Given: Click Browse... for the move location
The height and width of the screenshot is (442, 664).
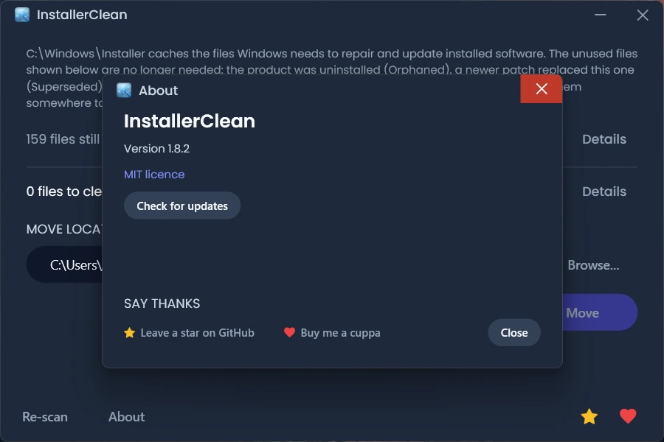Looking at the screenshot, I should click(x=593, y=265).
